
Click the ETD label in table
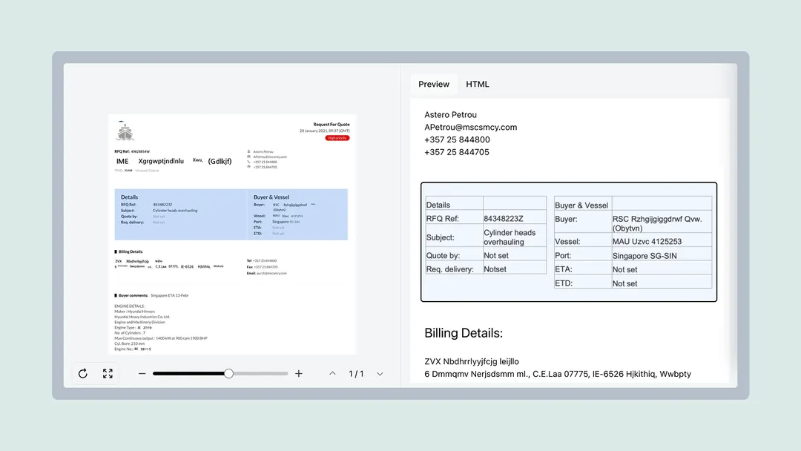(564, 283)
